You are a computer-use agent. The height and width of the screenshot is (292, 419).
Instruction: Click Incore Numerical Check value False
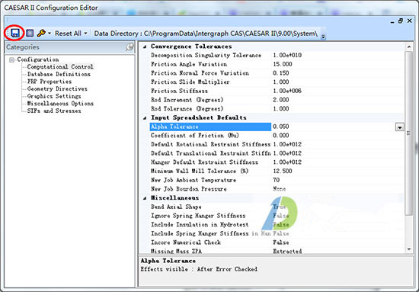pyautogui.click(x=281, y=242)
